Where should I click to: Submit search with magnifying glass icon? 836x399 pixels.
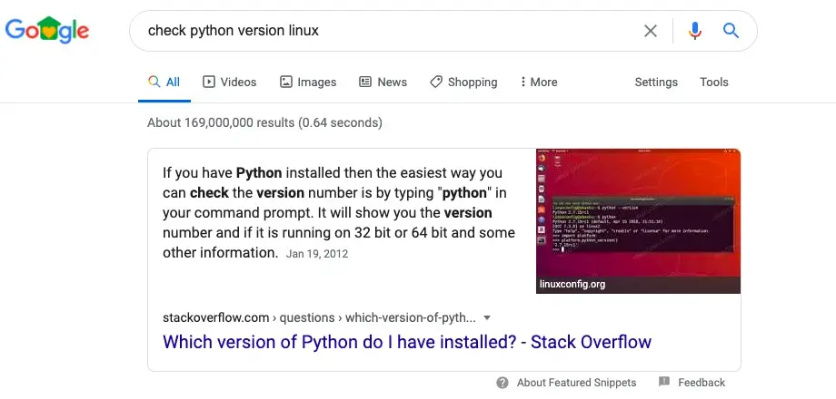point(731,31)
